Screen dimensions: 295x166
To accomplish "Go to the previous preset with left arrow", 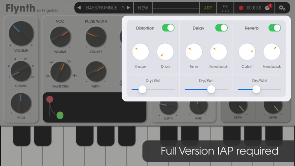I will [x=79, y=8].
